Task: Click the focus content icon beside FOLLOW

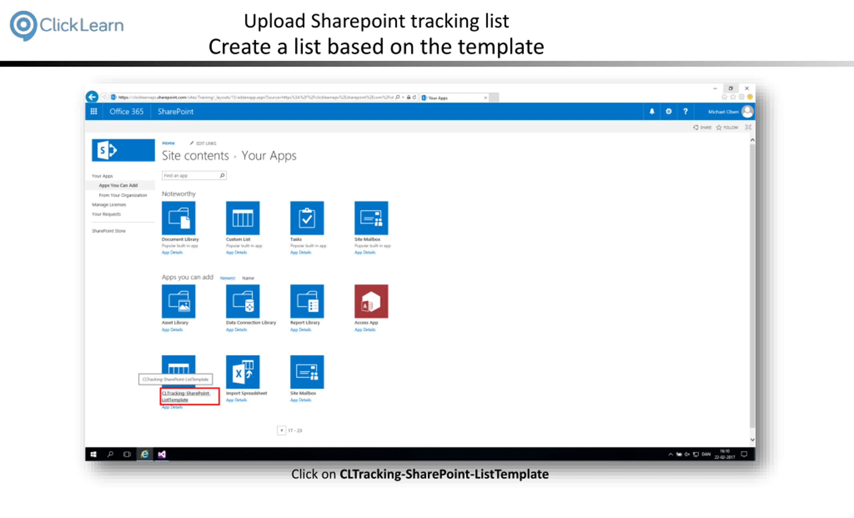Action: (x=748, y=127)
